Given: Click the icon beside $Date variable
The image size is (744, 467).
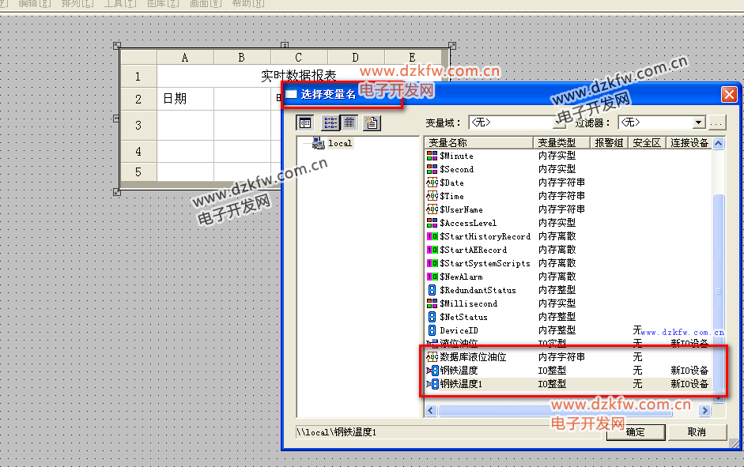Looking at the screenshot, I should tap(432, 183).
